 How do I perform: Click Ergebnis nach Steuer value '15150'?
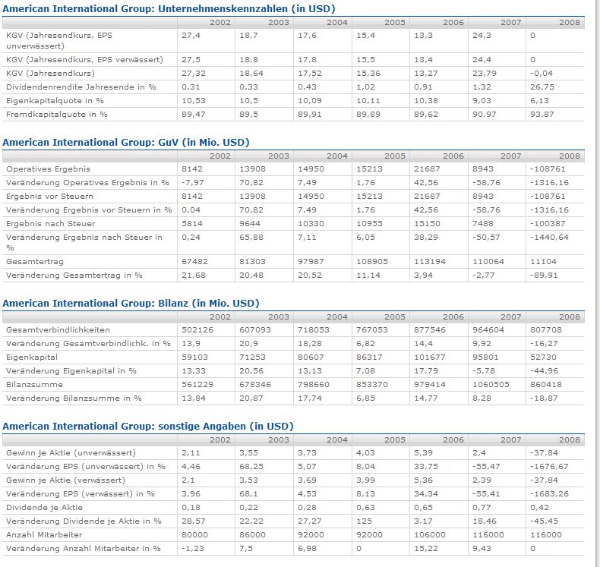point(427,224)
